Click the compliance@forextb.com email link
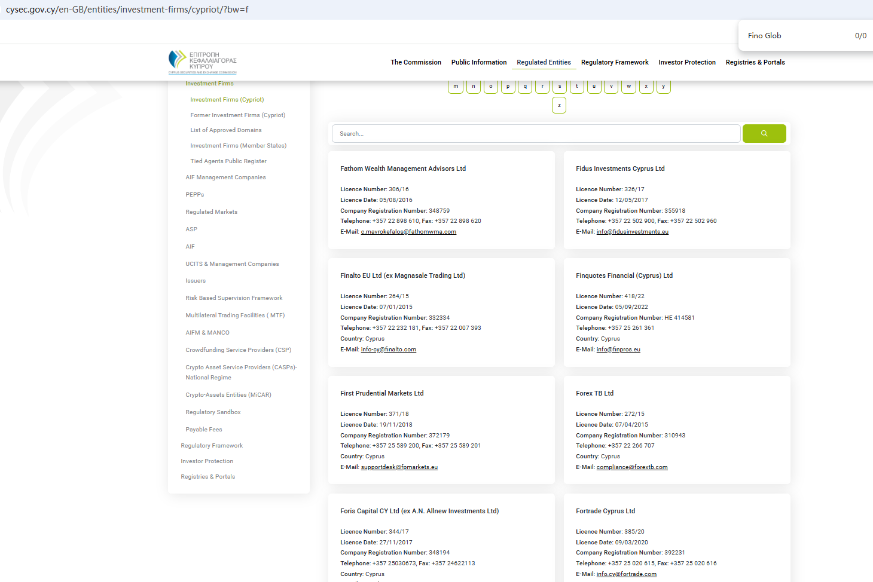The image size is (873, 582). coord(631,467)
